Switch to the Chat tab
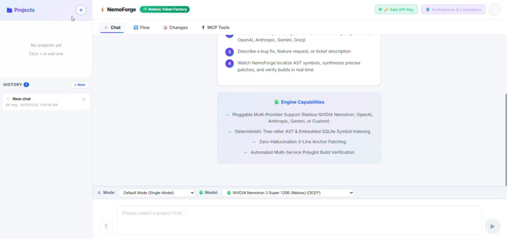The width and height of the screenshot is (507, 239). pos(112,28)
